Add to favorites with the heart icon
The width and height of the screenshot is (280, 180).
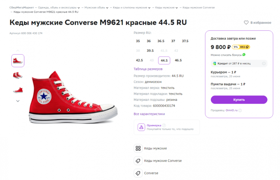[246, 23]
